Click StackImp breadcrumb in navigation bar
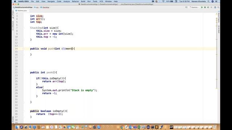This screenshot has height=130, width=232. (45, 7)
